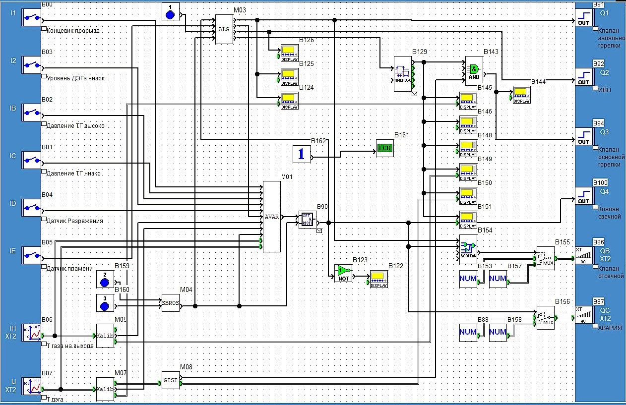Click the I1 switch input block
The image size is (626, 405).
[31, 17]
